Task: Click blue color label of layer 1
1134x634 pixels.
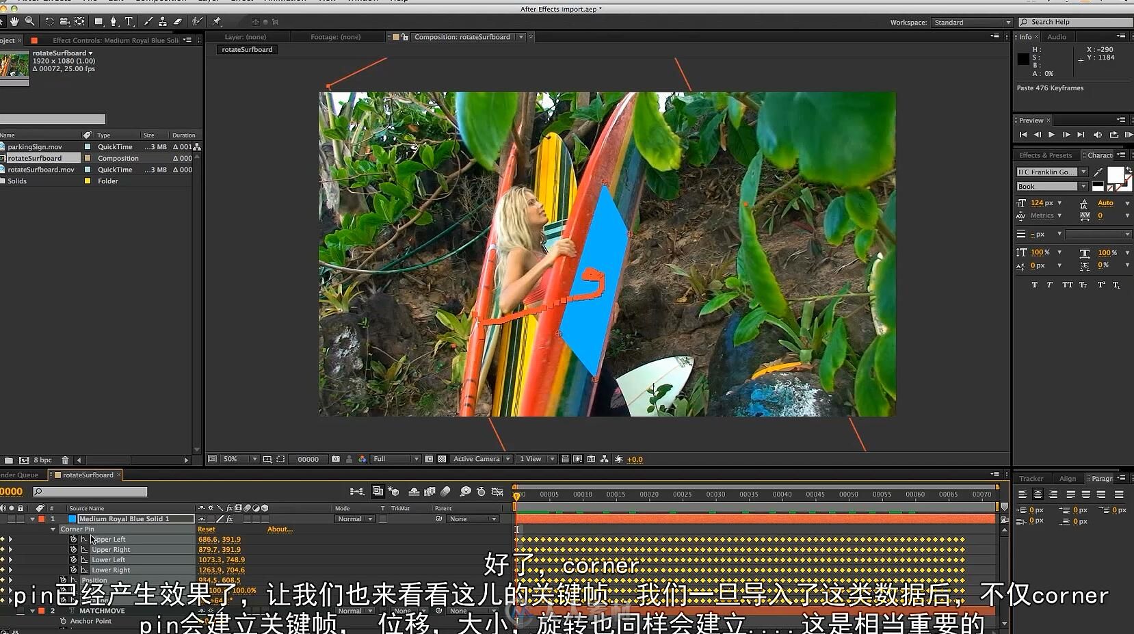Action: pos(72,519)
